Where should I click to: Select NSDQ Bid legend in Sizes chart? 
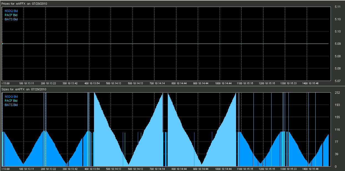click(11, 96)
